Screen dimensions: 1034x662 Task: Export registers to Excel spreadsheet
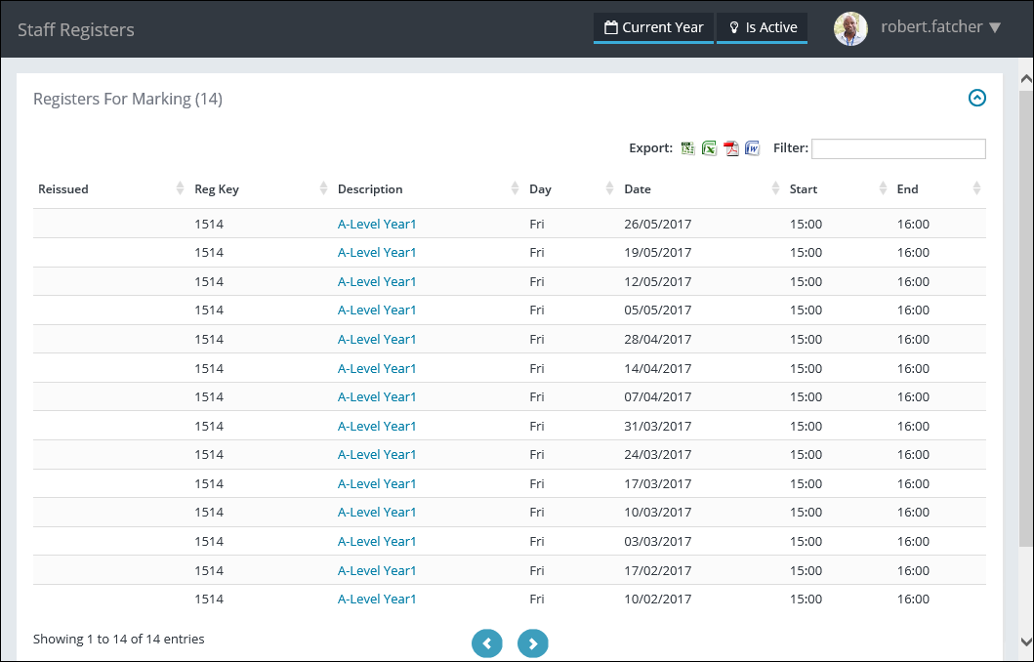tap(710, 148)
